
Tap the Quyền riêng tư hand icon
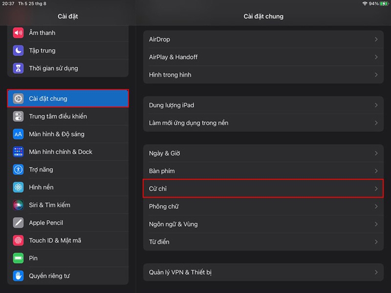(x=19, y=276)
